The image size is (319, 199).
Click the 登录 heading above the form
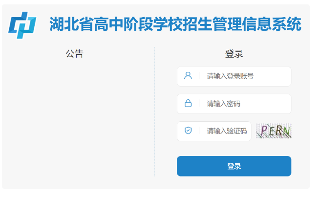point(234,54)
